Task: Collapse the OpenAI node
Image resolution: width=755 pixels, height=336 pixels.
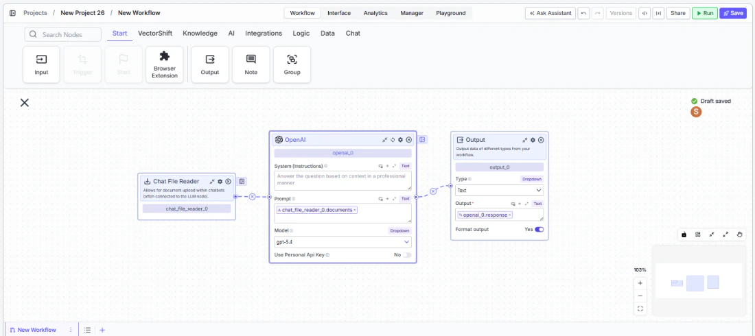Action: [x=385, y=140]
